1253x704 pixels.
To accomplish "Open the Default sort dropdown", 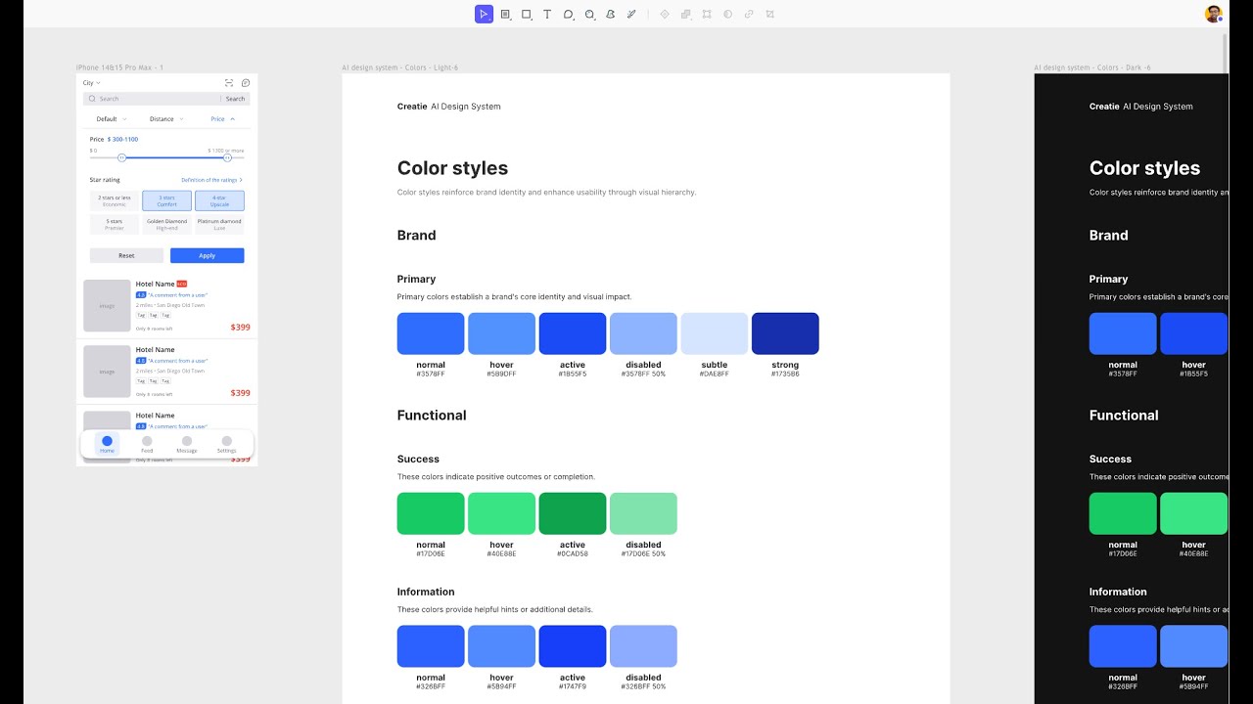I will click(110, 119).
